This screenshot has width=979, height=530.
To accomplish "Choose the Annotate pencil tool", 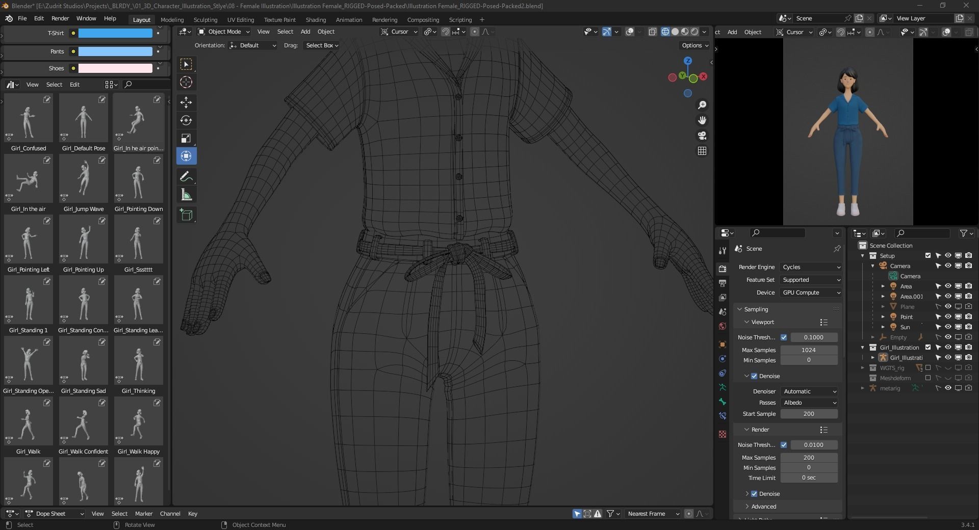I will [186, 177].
